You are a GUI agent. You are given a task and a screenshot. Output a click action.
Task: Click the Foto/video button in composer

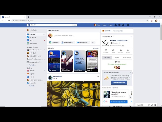click(54, 42)
